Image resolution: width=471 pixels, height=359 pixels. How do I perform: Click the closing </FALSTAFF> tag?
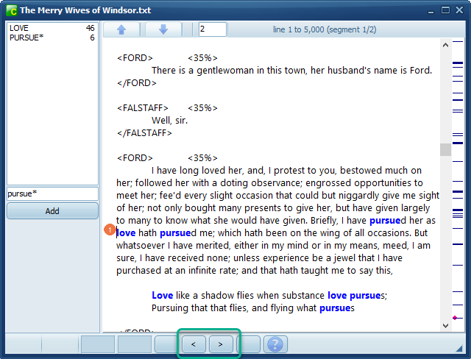click(x=144, y=133)
